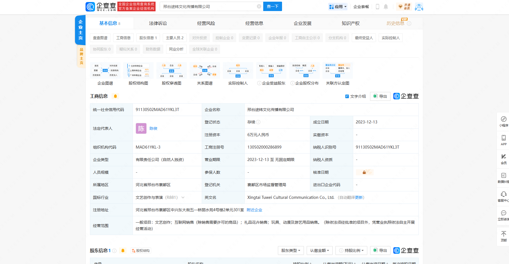Open the 附近企业 link
The width and height of the screenshot is (509, 264).
(x=254, y=210)
